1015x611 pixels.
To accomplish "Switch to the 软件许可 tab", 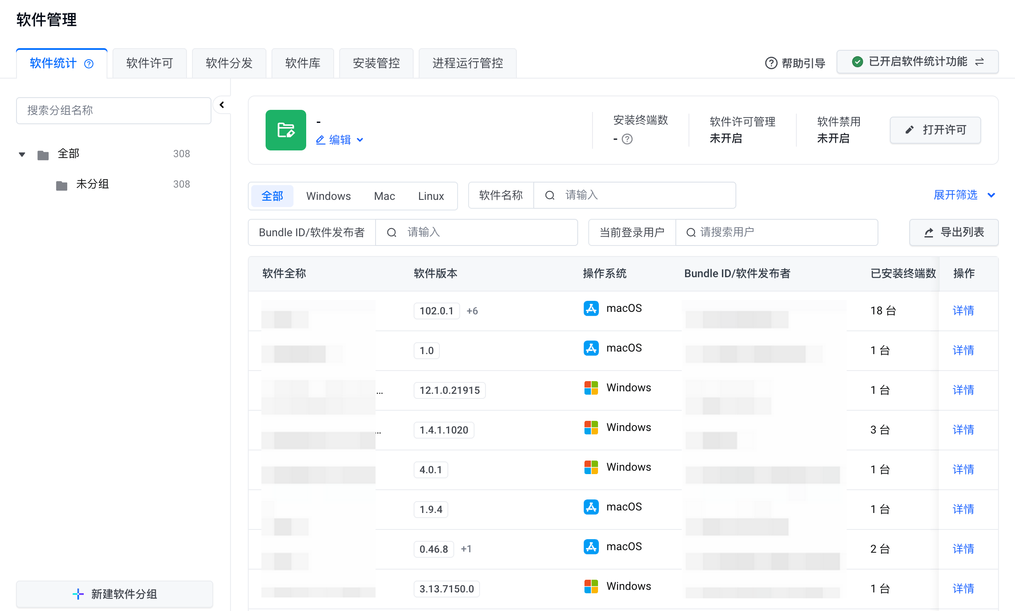I will 149,63.
